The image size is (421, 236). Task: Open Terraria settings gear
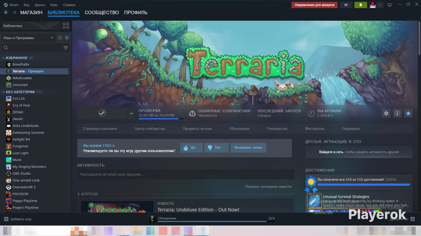coord(386,113)
